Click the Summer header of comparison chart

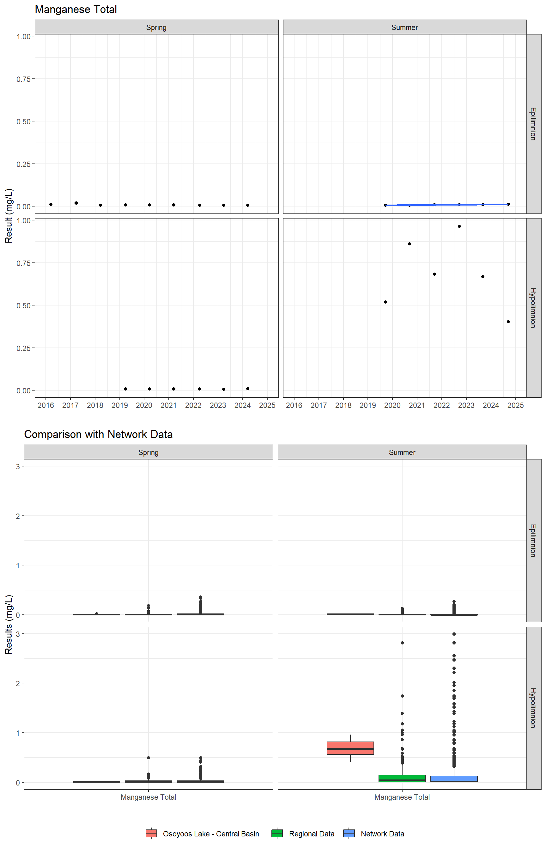point(402,452)
